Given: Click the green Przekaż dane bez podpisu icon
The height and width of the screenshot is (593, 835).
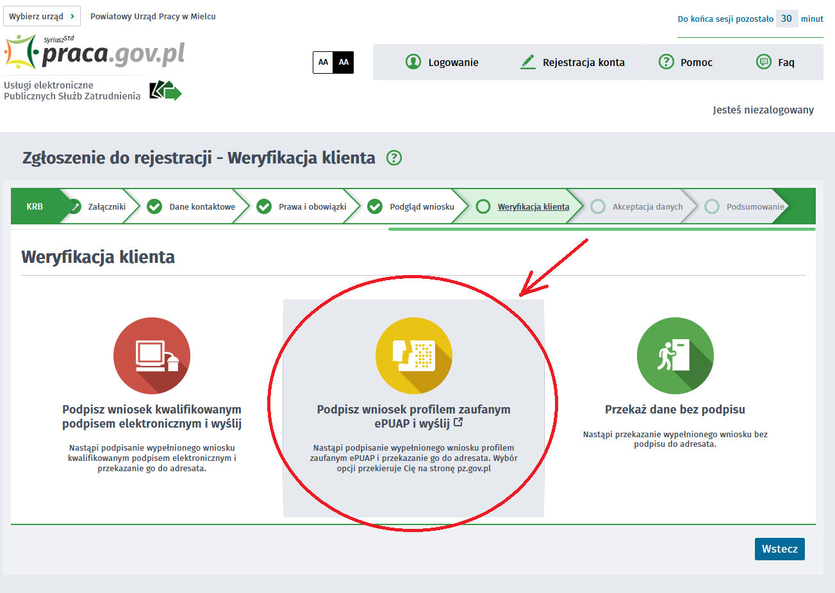Looking at the screenshot, I should [675, 356].
